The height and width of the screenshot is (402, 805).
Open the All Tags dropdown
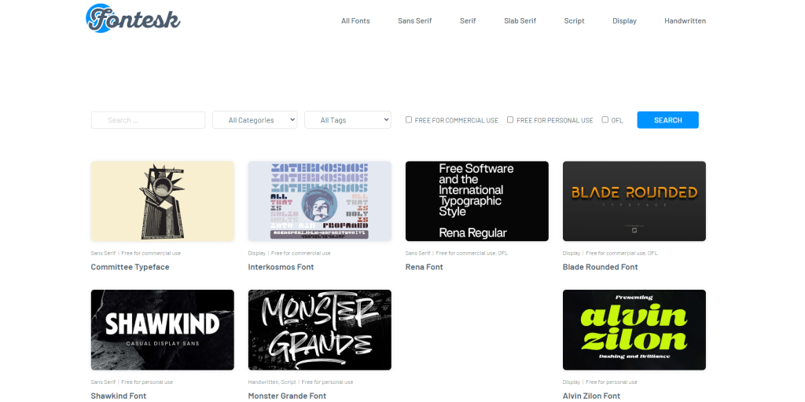347,120
